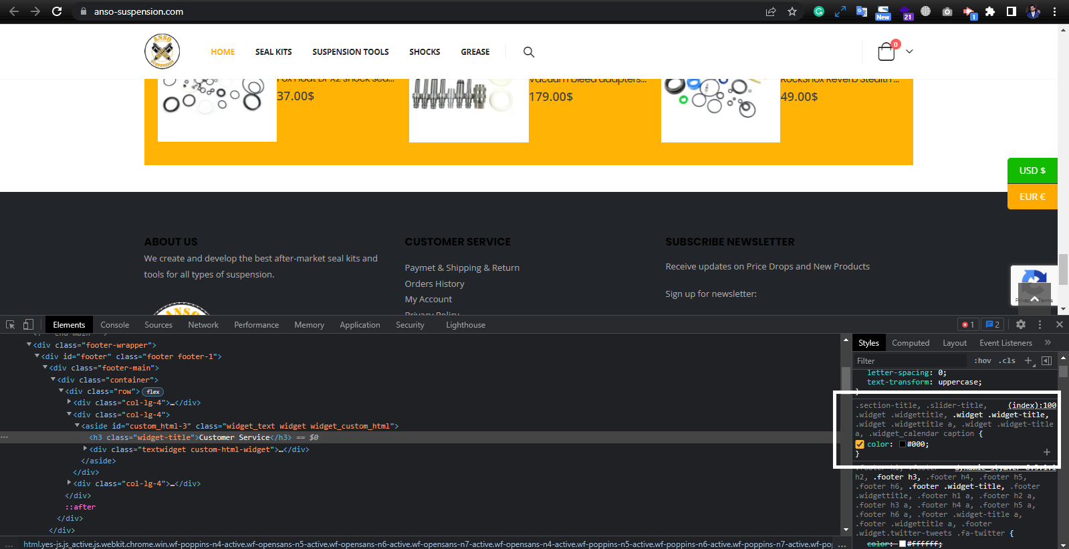This screenshot has width=1069, height=549.
Task: Click the address bar URL anso-suspension.com
Action: pyautogui.click(x=138, y=11)
